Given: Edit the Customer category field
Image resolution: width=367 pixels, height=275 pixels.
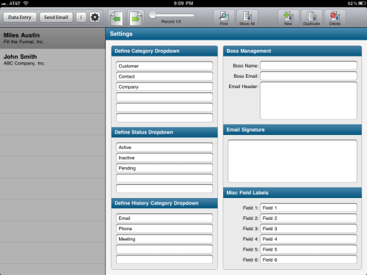Looking at the screenshot, I should pyautogui.click(x=164, y=66).
